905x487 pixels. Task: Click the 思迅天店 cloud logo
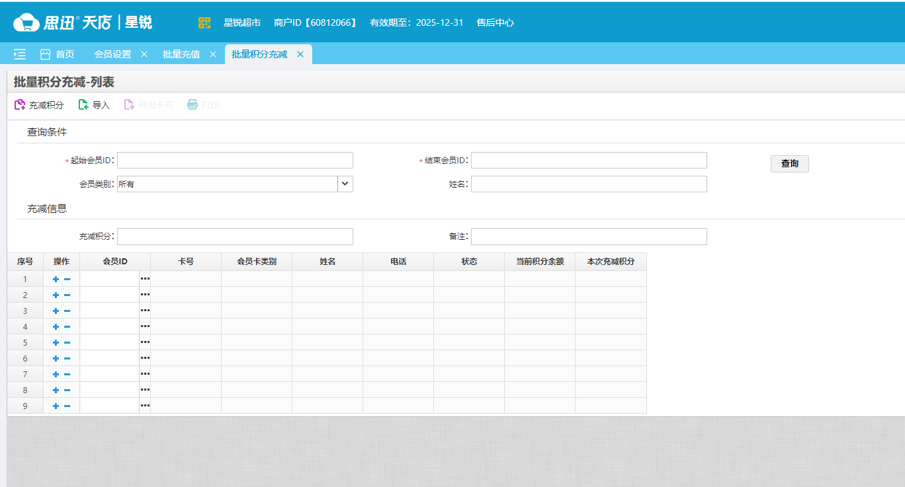(x=26, y=22)
